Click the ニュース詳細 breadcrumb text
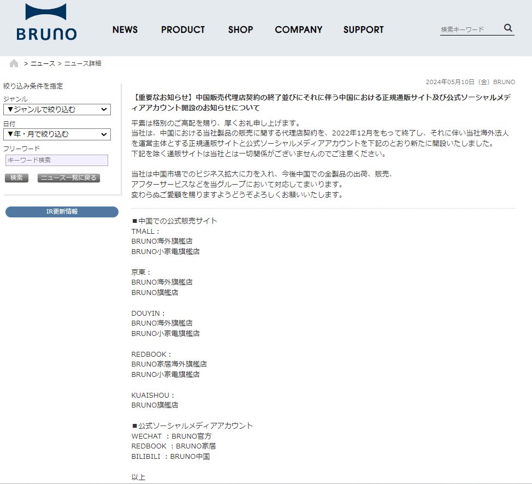This screenshot has width=532, height=484. coord(83,63)
